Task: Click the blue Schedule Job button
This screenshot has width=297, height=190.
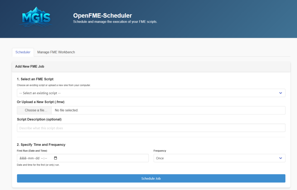Action: click(151, 178)
